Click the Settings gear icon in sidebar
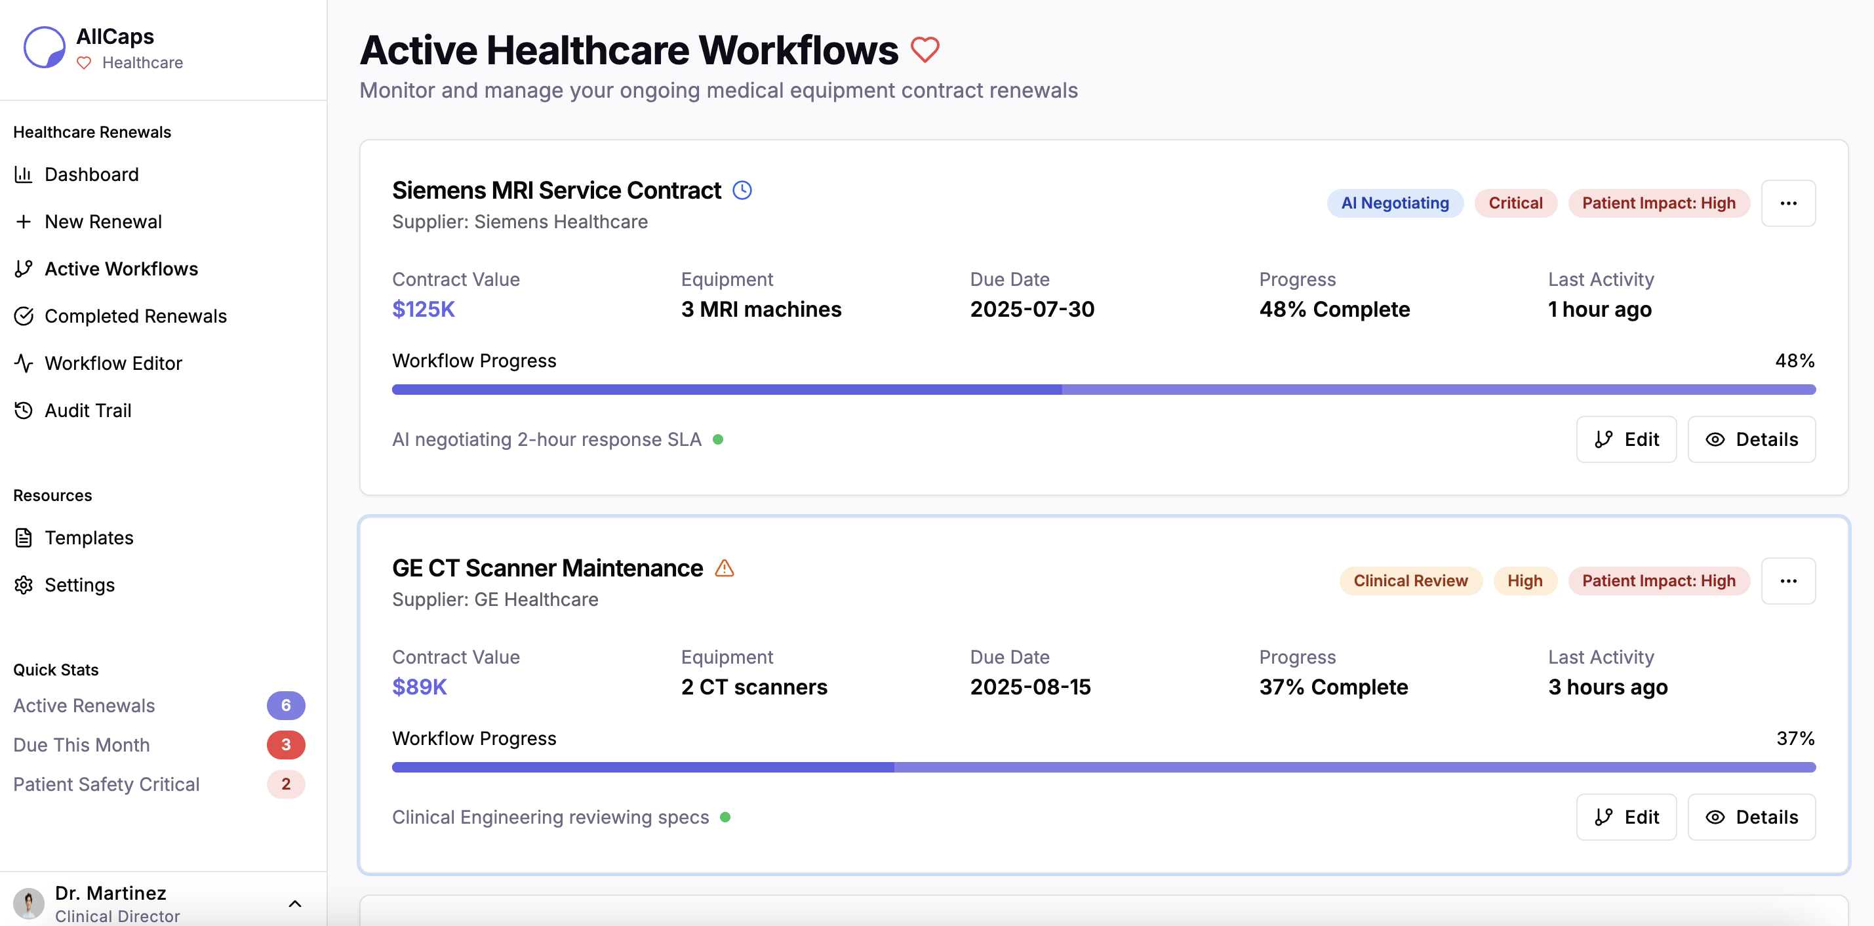 24,585
